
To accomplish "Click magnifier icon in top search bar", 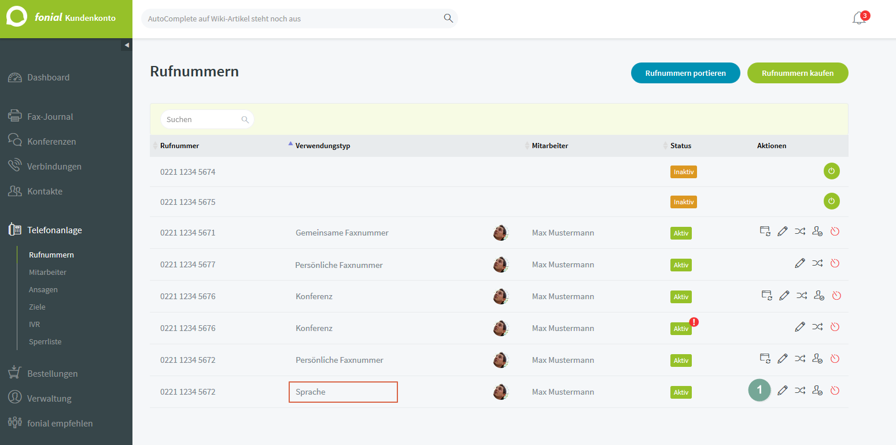I will coord(448,19).
